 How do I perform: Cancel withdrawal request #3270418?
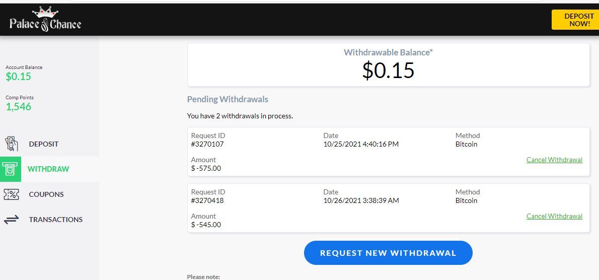click(554, 216)
